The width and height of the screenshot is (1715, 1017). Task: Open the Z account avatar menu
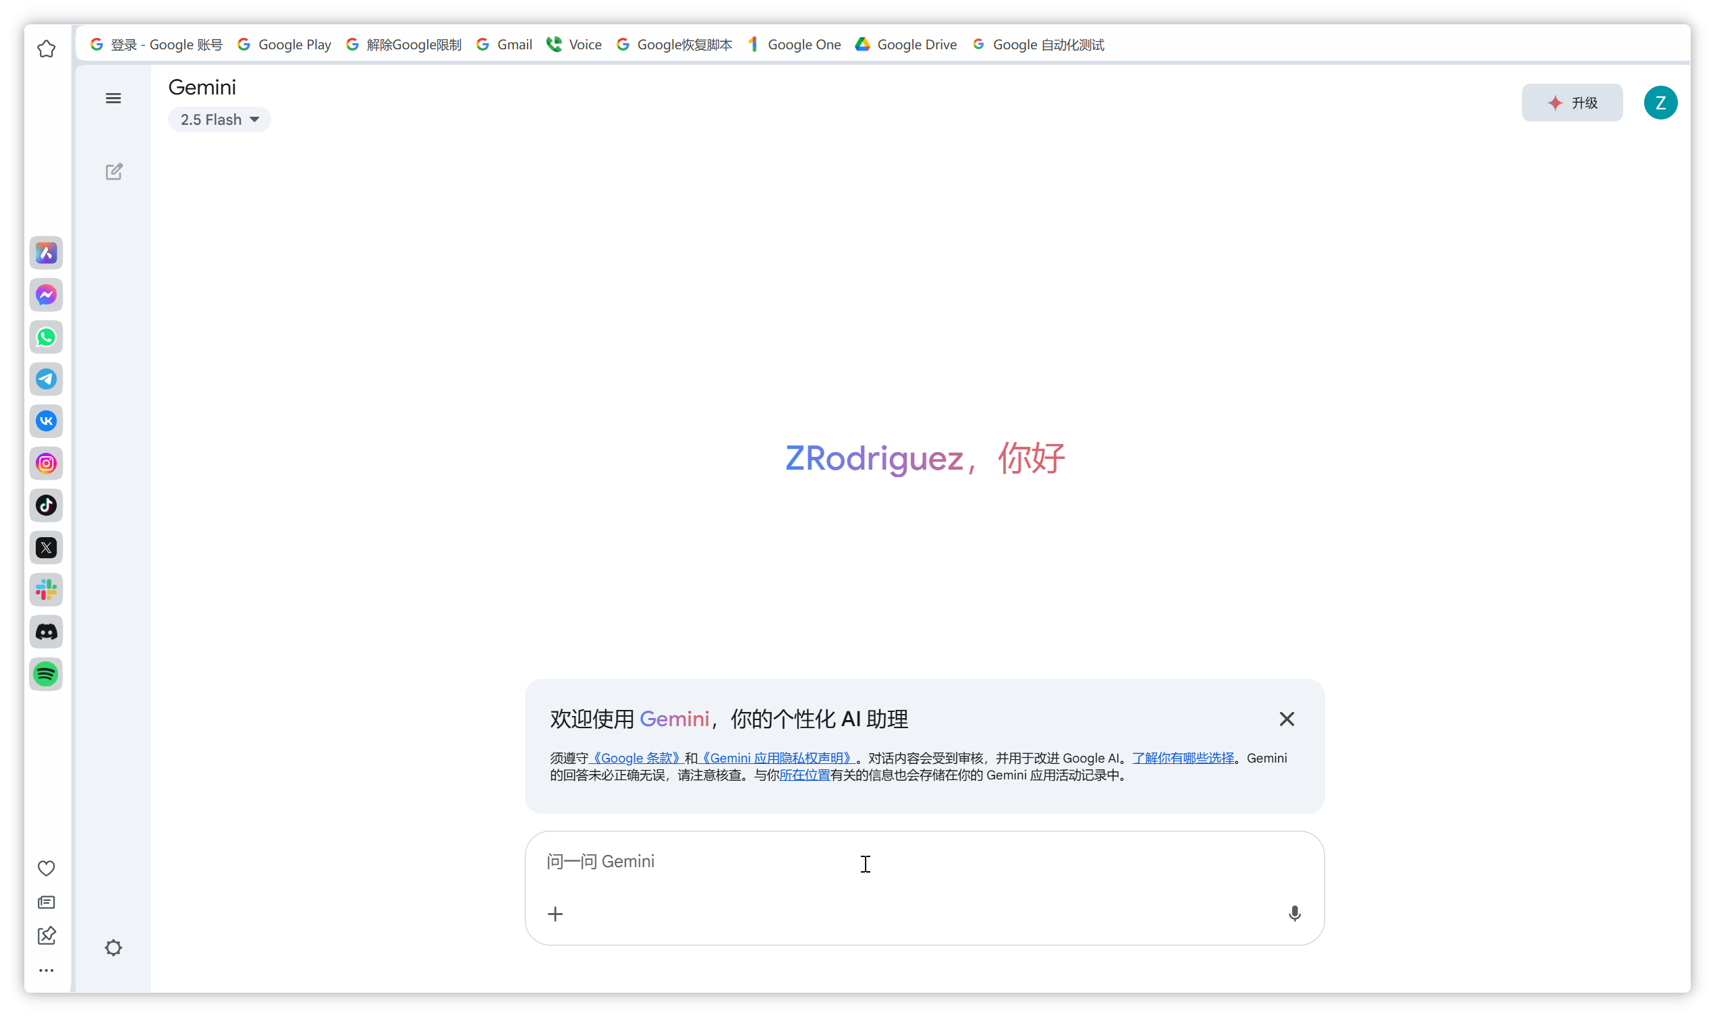click(1660, 103)
